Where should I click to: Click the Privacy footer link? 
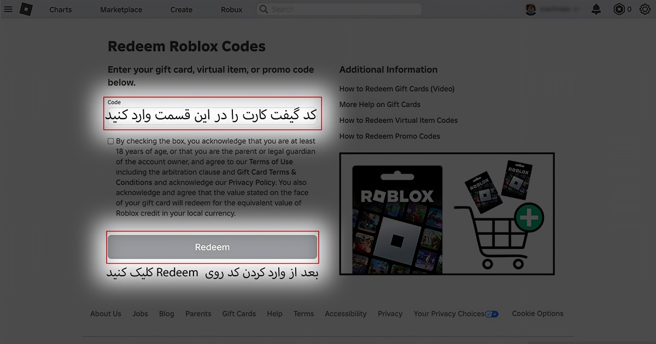point(390,313)
